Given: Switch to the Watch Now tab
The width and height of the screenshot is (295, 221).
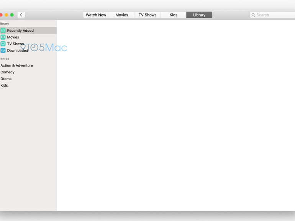Looking at the screenshot, I should [96, 15].
